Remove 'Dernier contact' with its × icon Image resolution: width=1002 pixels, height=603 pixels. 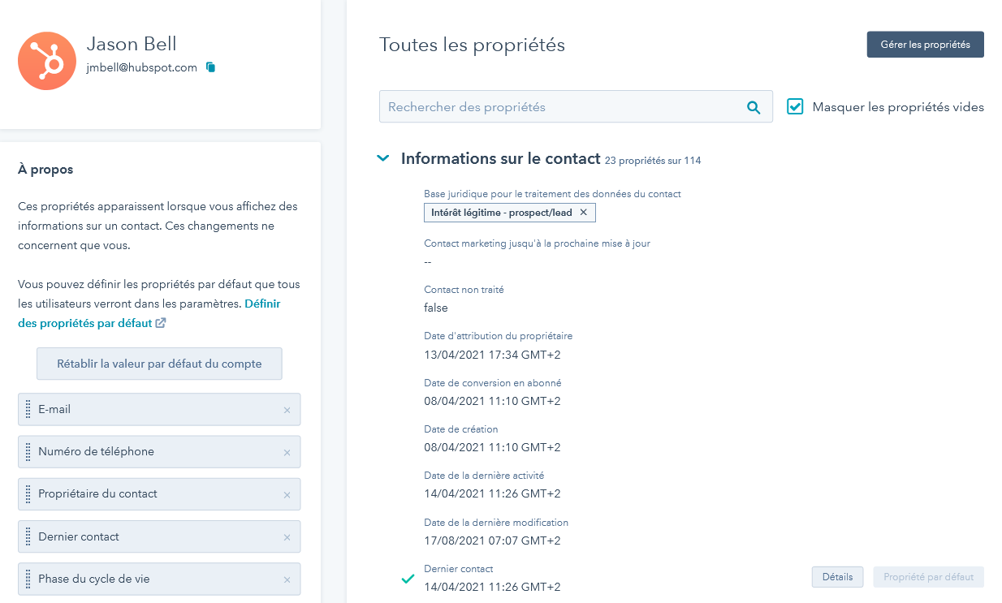point(287,536)
